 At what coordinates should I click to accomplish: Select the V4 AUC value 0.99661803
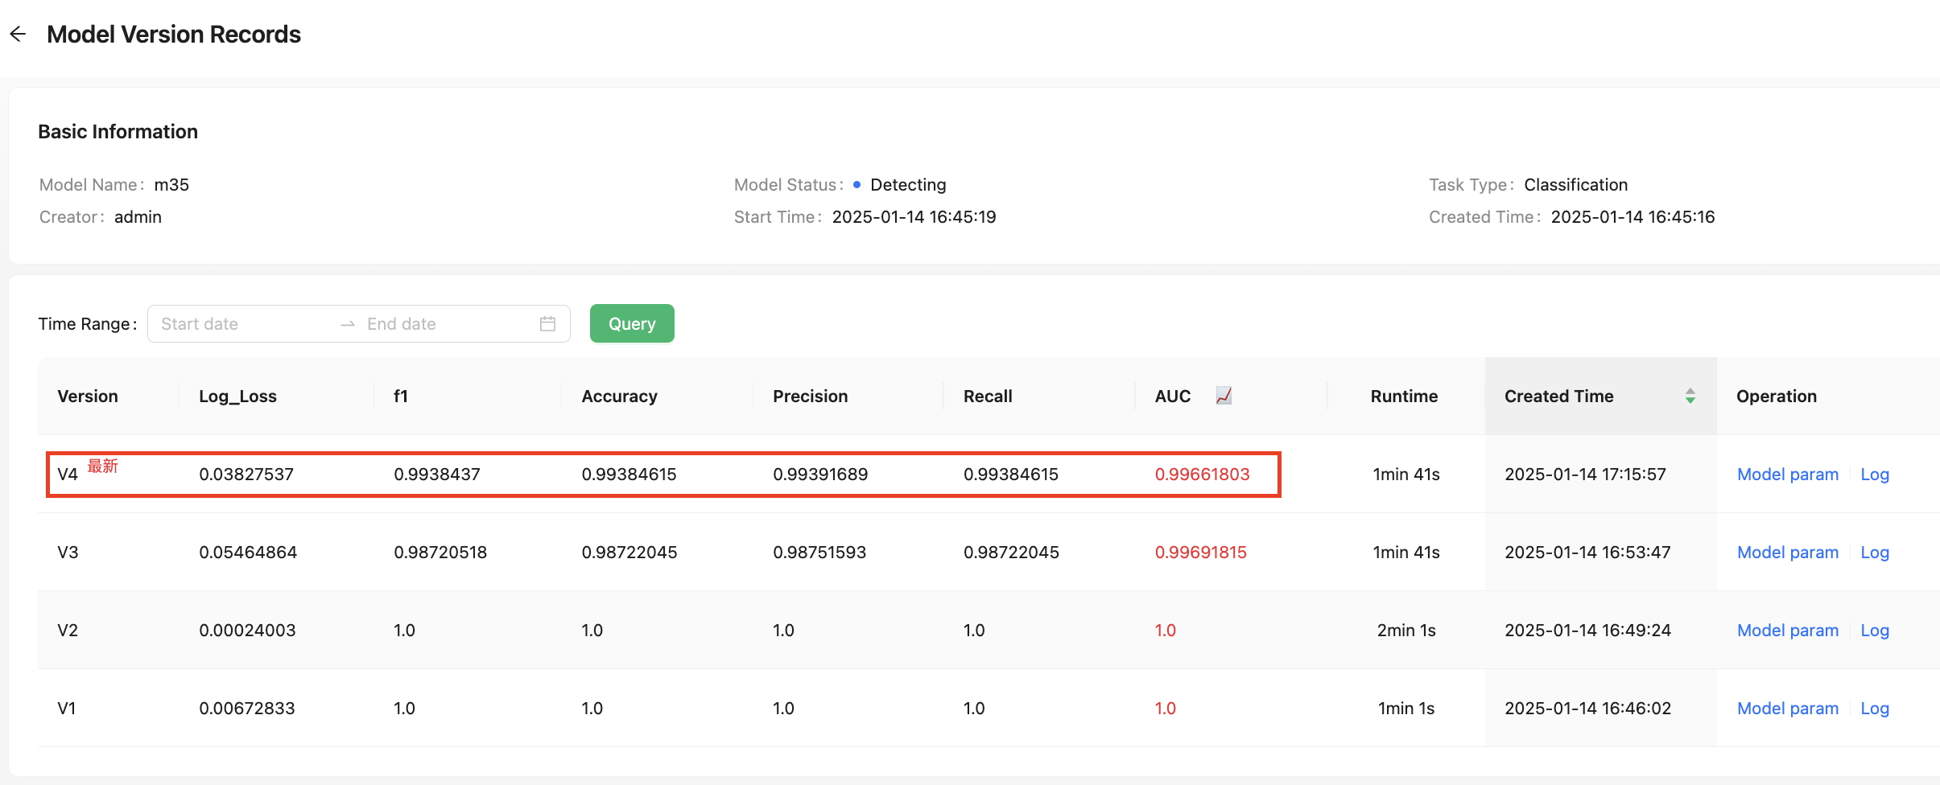tap(1202, 475)
